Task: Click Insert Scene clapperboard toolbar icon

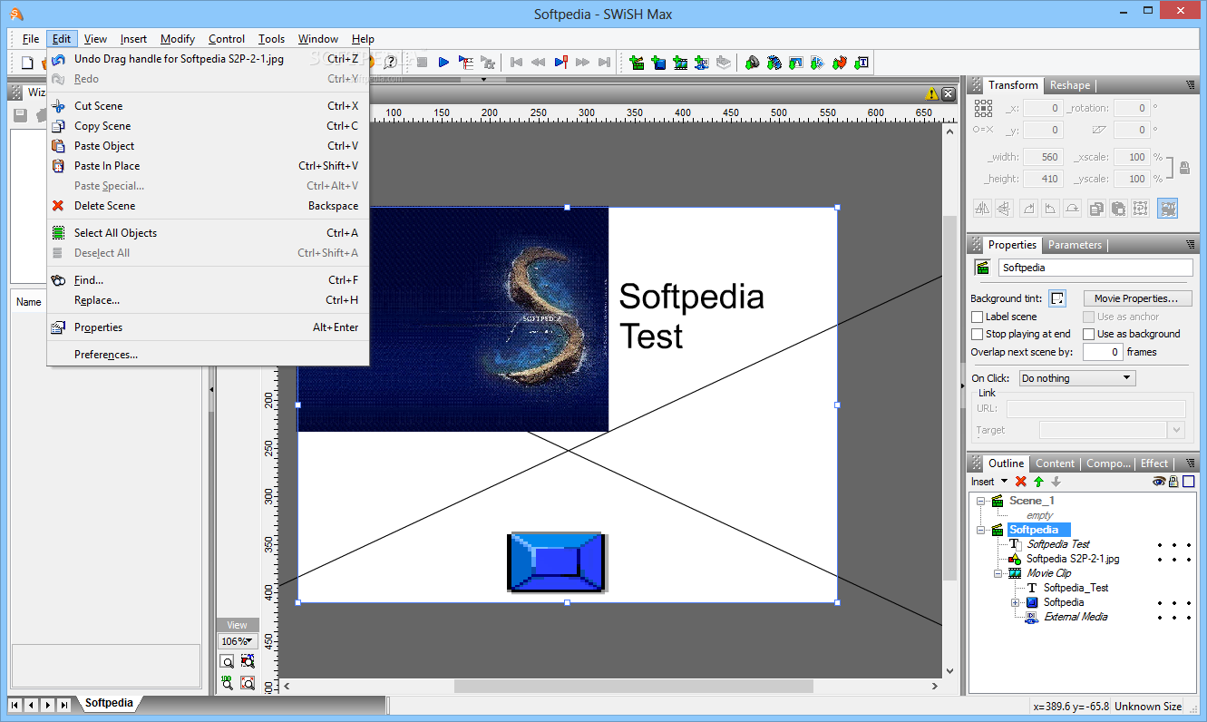Action: tap(637, 63)
